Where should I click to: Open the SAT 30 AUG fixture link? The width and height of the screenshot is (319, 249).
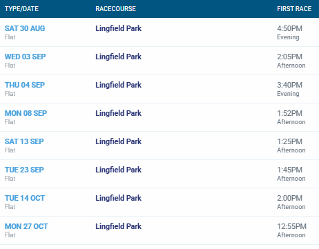pyautogui.click(x=25, y=28)
